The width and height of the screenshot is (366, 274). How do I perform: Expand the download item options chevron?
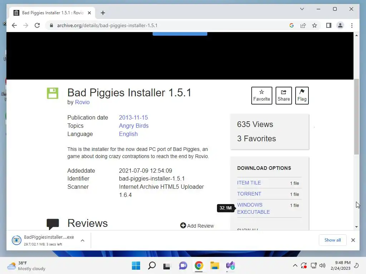83,240
